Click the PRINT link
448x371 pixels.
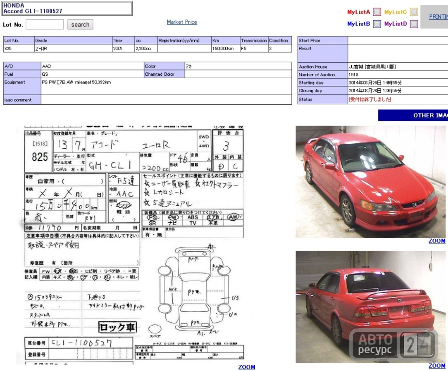point(439,17)
